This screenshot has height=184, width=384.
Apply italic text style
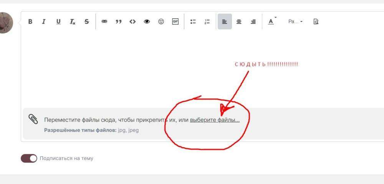[44, 22]
